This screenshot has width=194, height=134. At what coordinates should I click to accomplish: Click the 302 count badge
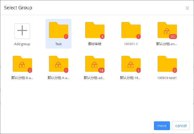(x=173, y=37)
